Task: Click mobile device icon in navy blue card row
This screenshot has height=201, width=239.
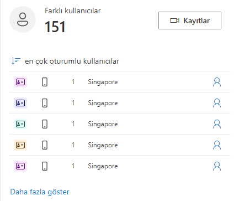Action: [45, 103]
